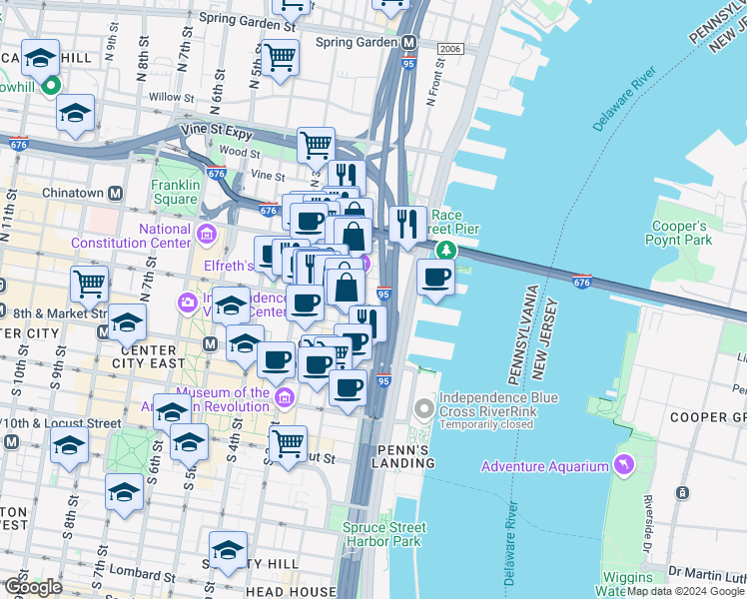Open the coffee cup marker above Museum of the Revolution
Viewport: 747px width, 599px height.
[x=276, y=361]
